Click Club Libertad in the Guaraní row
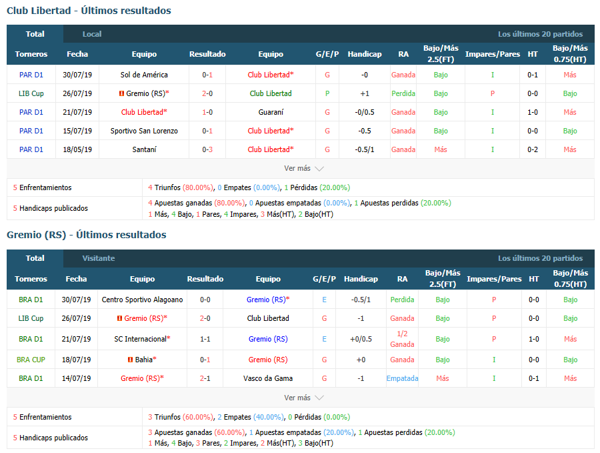 [x=144, y=112]
